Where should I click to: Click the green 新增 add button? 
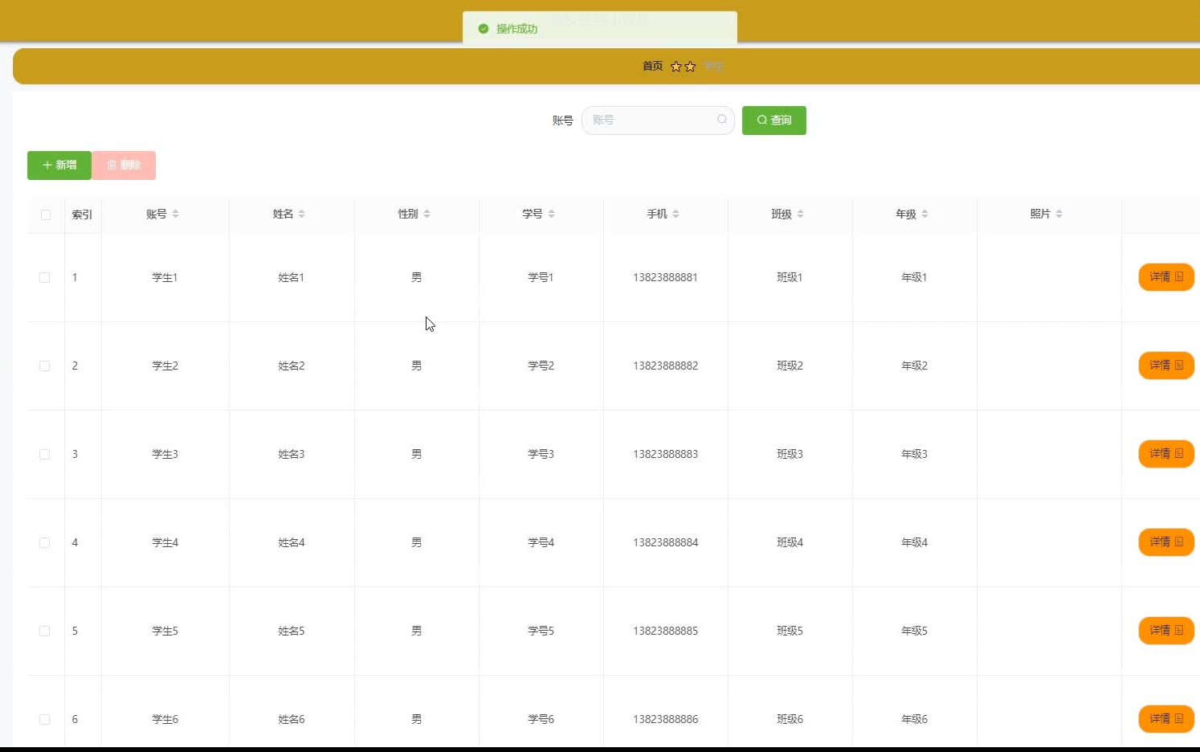point(59,166)
